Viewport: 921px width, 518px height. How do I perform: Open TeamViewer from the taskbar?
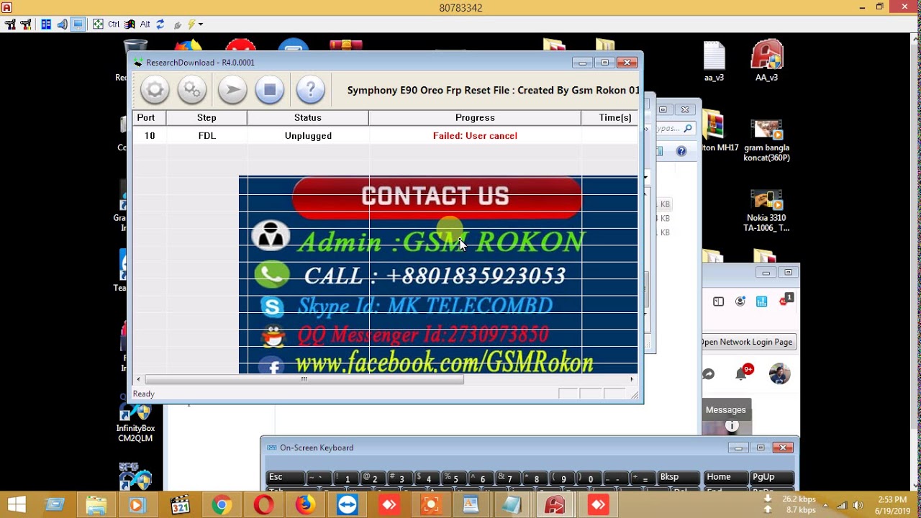click(347, 505)
